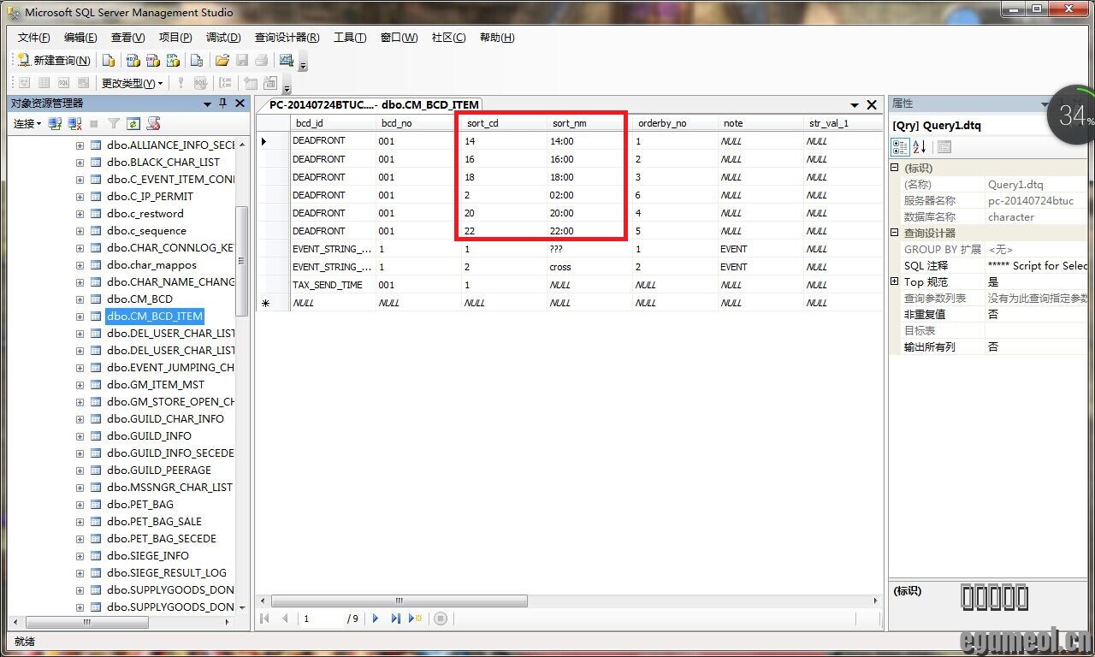This screenshot has height=657, width=1095.
Task: Select the dbo.GUILD_INFO table in tree
Action: click(x=149, y=436)
